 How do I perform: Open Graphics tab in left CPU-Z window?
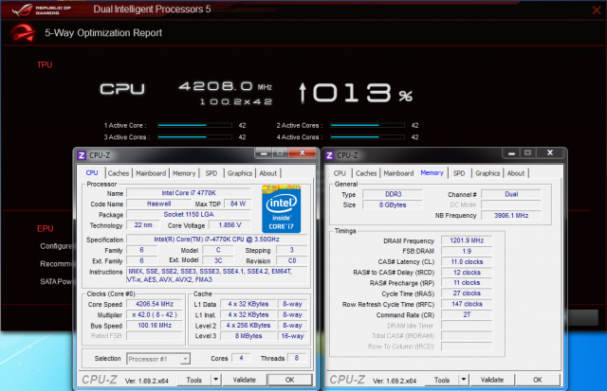240,173
